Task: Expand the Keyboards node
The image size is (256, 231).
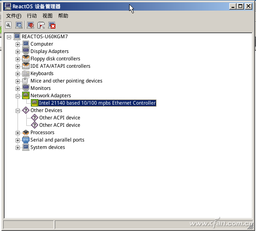Action: [x=18, y=74]
